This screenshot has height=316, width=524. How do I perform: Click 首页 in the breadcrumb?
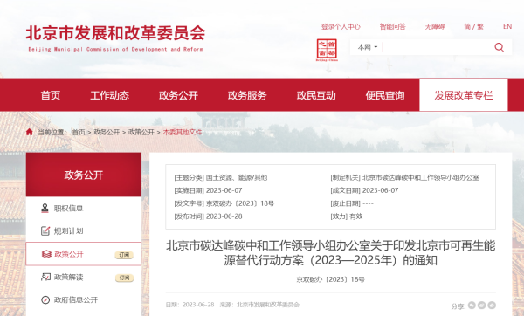pos(79,132)
